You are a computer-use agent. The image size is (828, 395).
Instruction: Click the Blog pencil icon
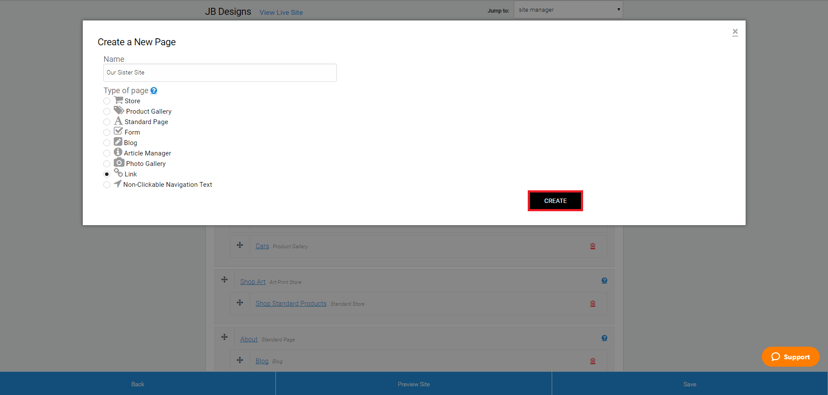click(118, 142)
